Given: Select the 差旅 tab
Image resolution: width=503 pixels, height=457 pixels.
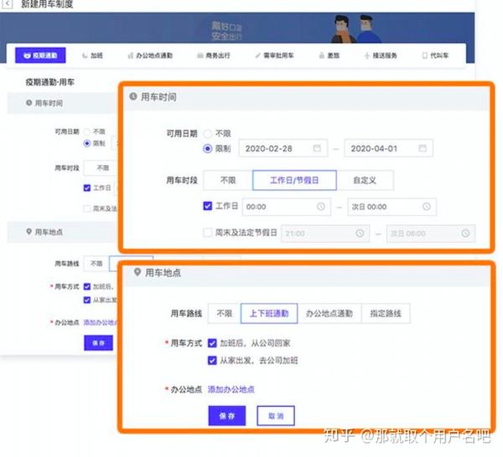Looking at the screenshot, I should point(329,55).
